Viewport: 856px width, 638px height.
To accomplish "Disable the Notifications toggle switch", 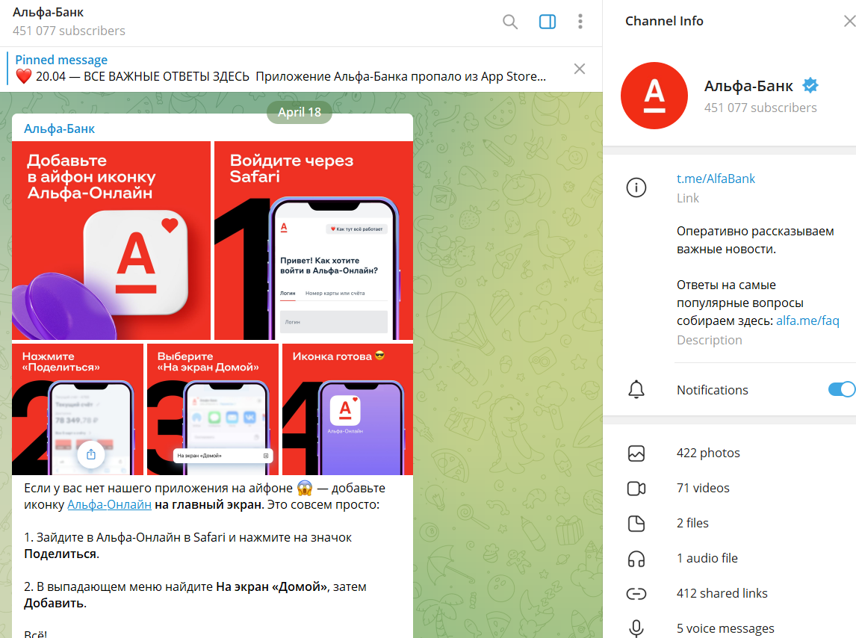I will [841, 389].
